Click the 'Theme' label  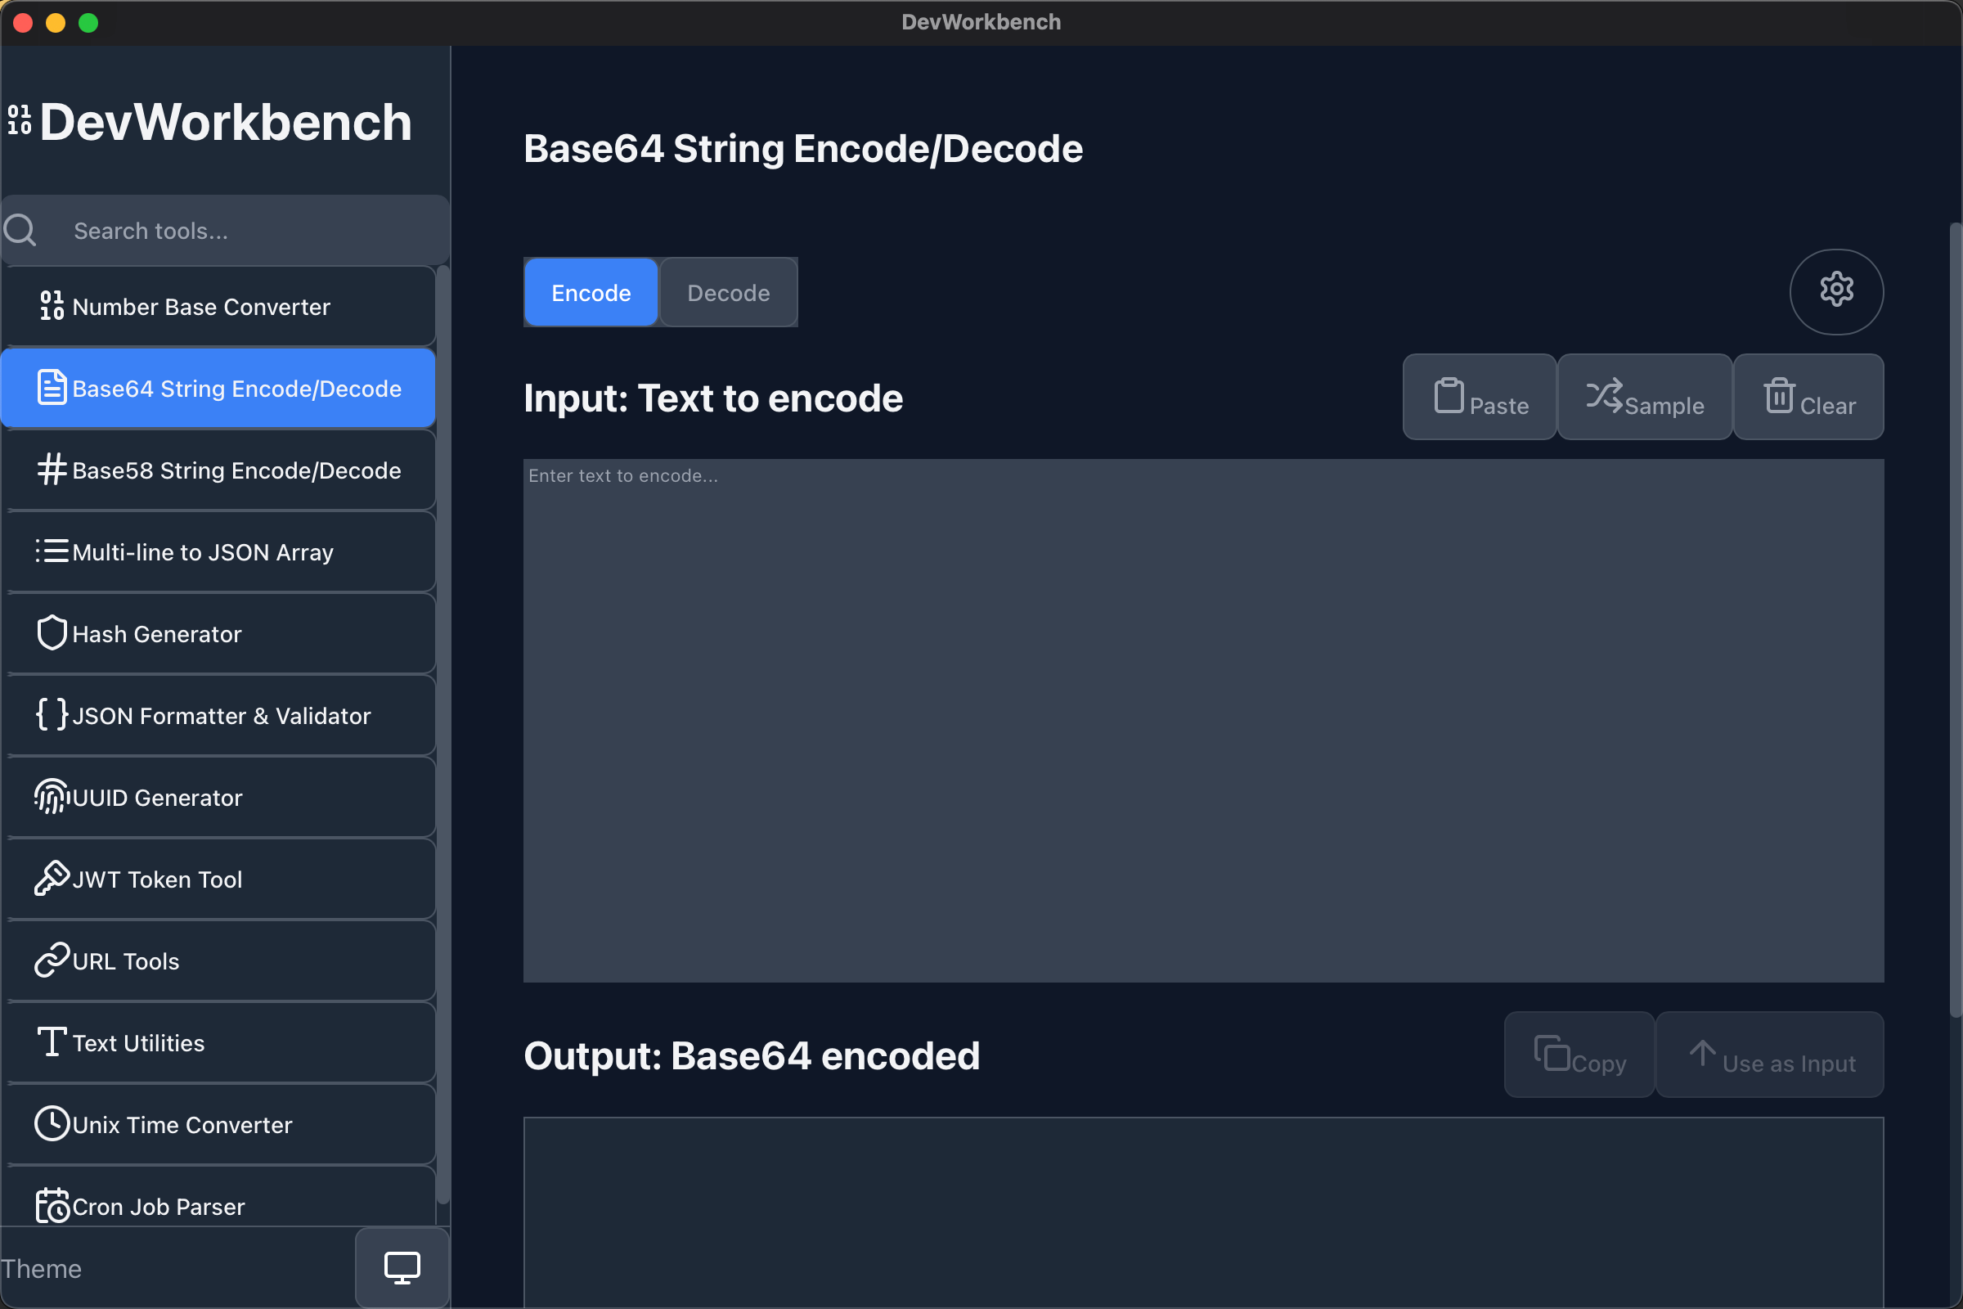[42, 1268]
